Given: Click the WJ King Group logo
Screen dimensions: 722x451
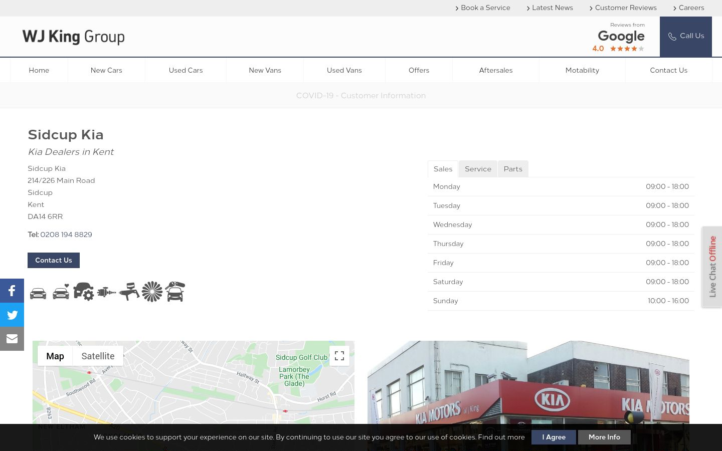Looking at the screenshot, I should click(73, 37).
